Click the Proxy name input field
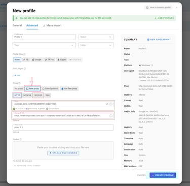The image size is (190, 186). pyautogui.click(x=63, y=128)
